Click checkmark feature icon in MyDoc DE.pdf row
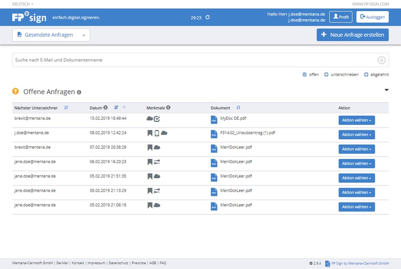Image resolution: width=401 pixels, height=269 pixels. 157,119
